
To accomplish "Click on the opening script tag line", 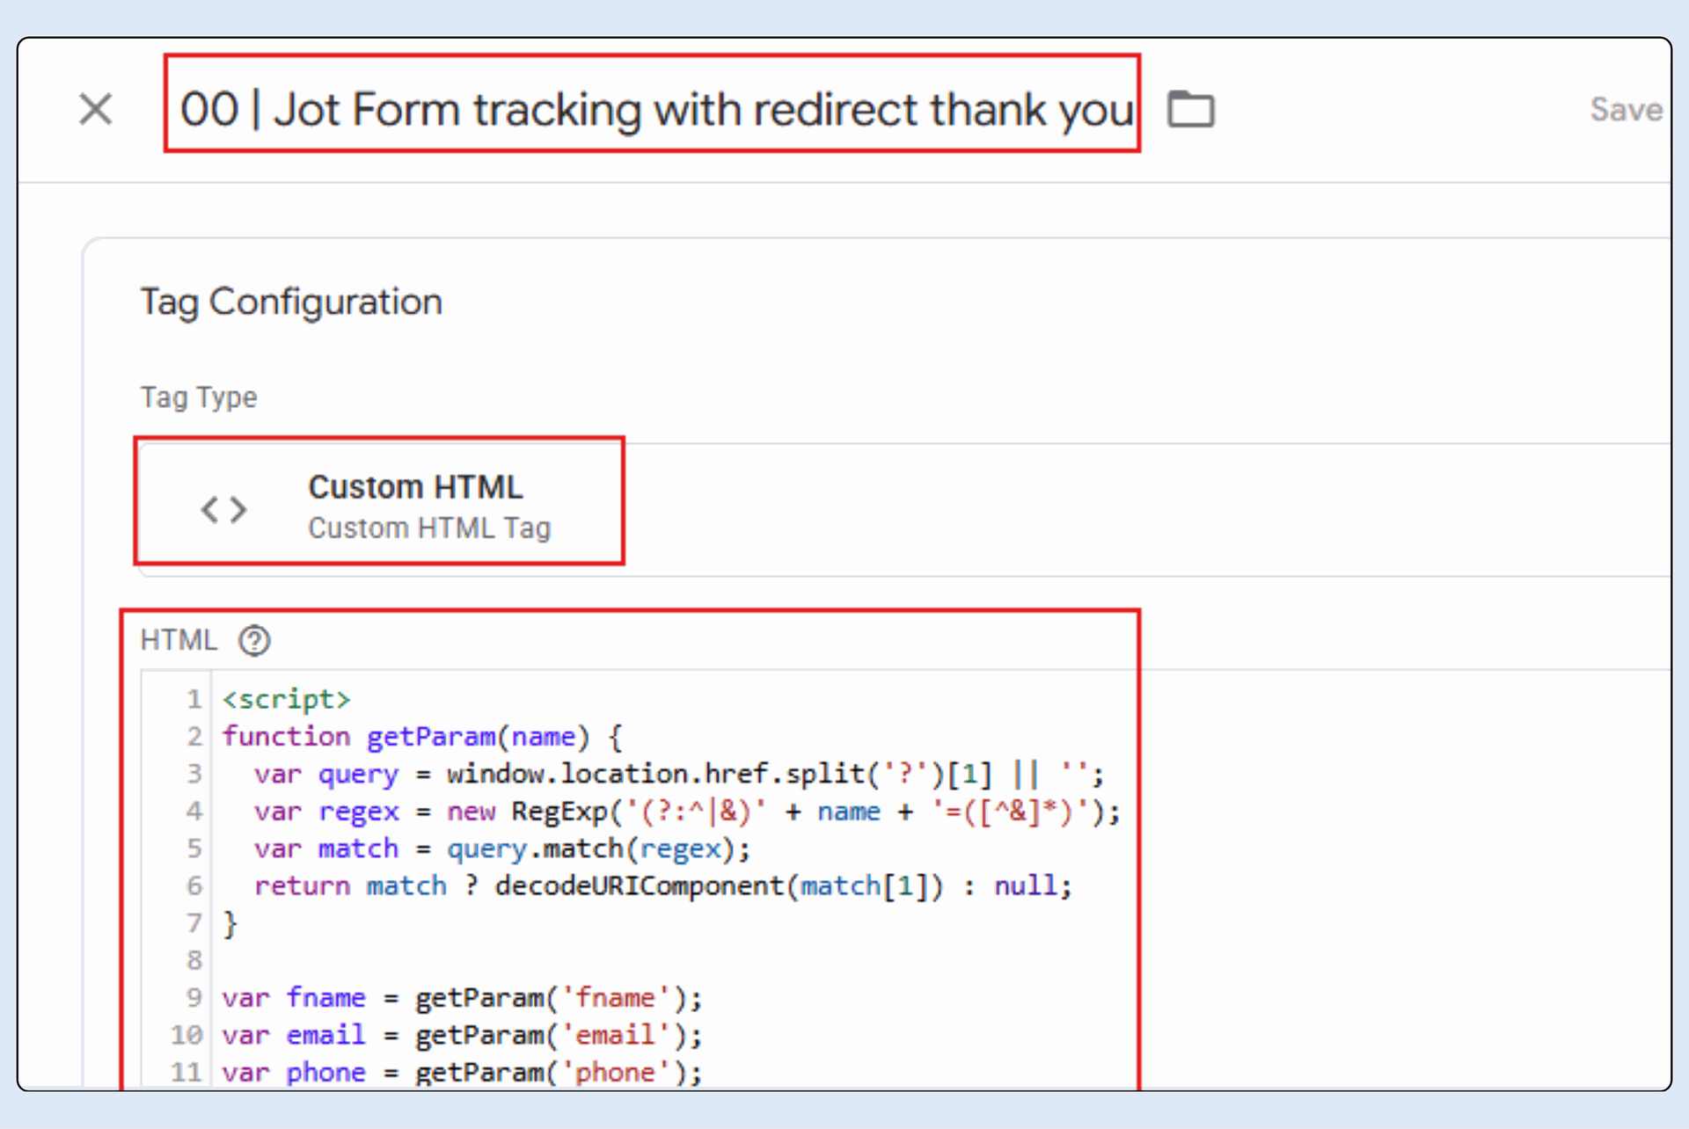I will [x=286, y=700].
